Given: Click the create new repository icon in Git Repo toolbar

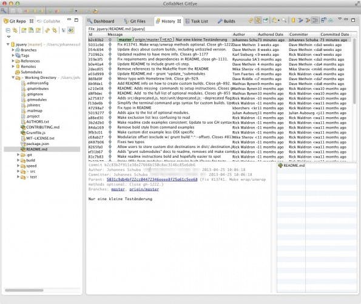Looking at the screenshot, I should coord(38,30).
